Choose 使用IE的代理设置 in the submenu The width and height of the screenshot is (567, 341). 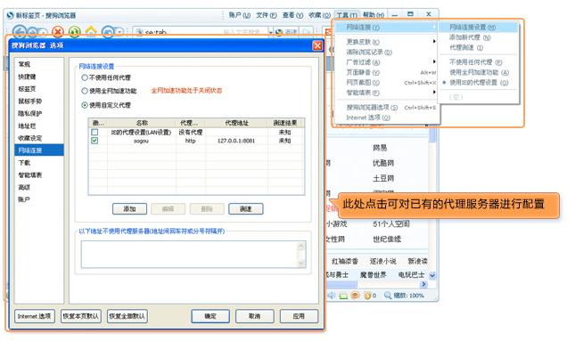(x=479, y=83)
